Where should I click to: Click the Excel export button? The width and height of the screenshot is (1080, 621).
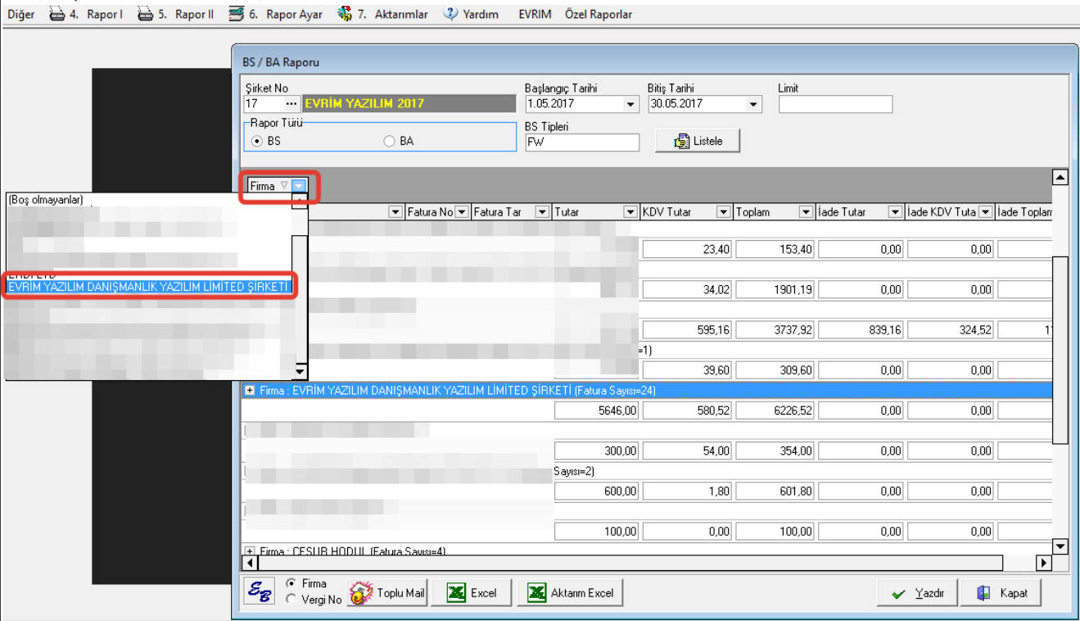coord(470,593)
